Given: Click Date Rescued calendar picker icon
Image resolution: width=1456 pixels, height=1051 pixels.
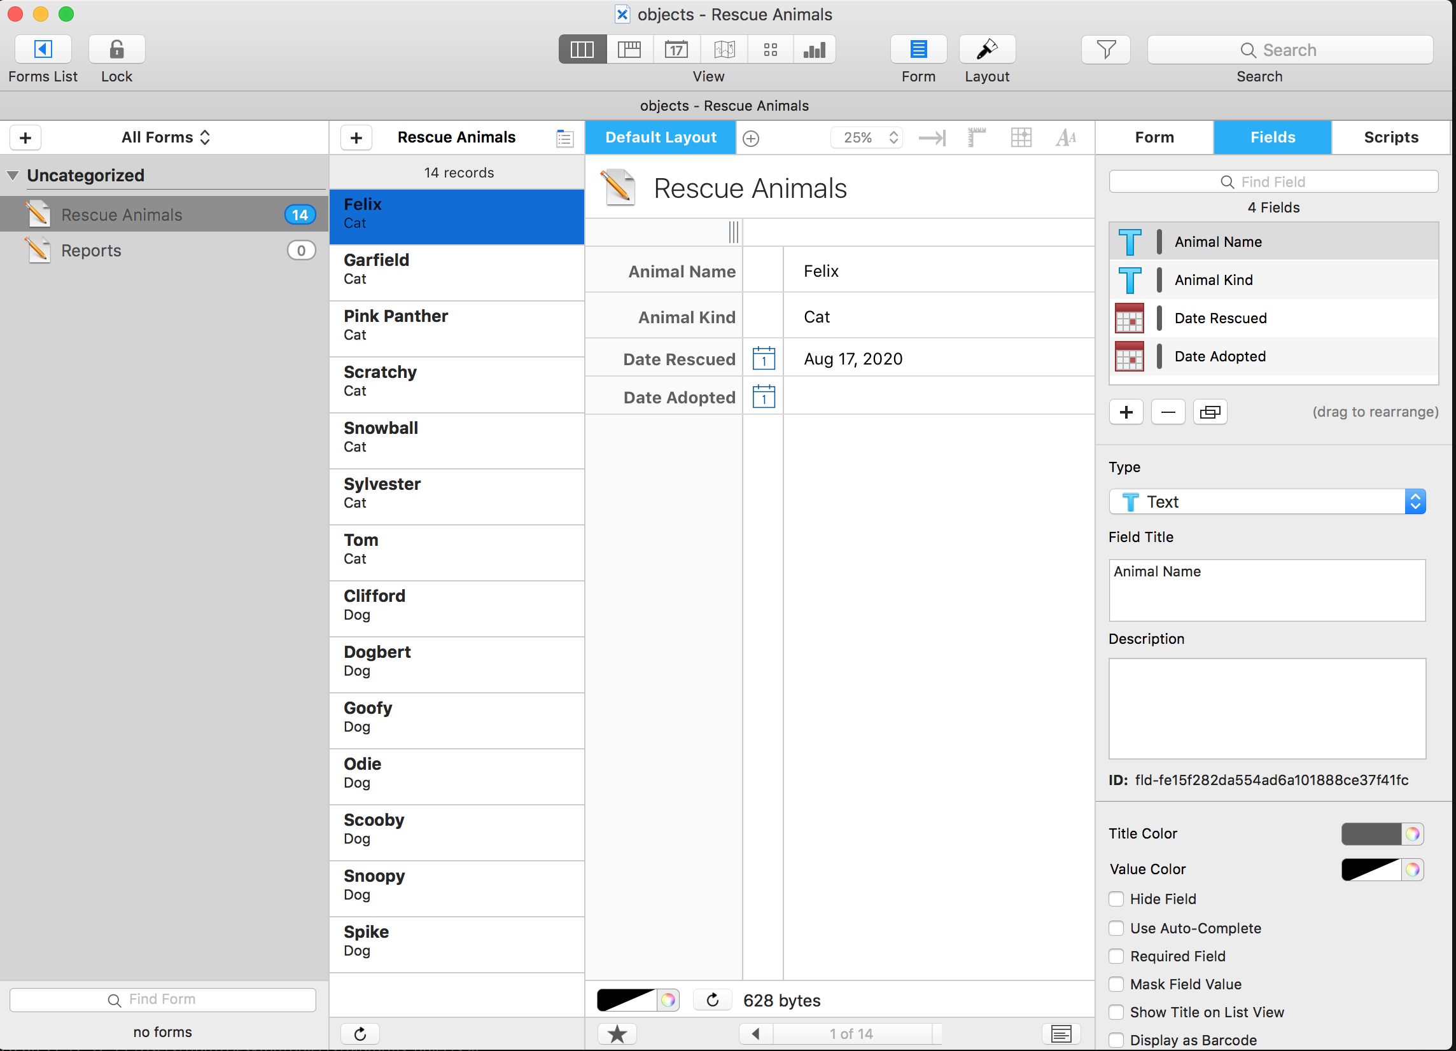Looking at the screenshot, I should 763,359.
